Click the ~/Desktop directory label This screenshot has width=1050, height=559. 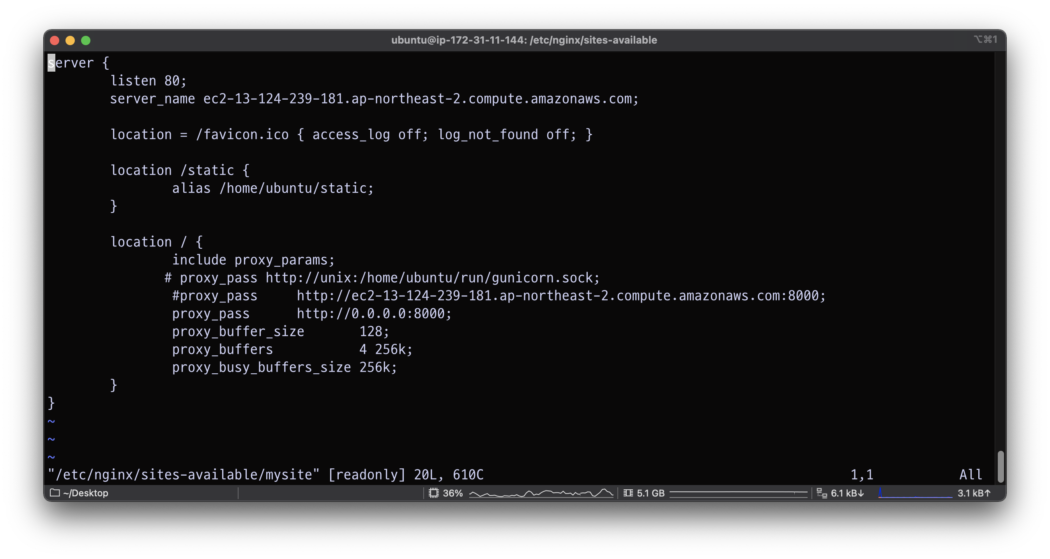[86, 493]
